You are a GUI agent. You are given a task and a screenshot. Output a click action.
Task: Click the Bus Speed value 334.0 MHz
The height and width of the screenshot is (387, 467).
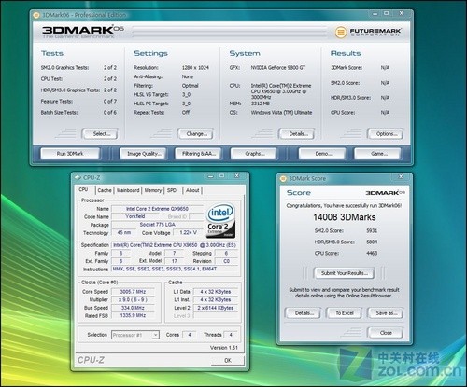[x=133, y=308]
